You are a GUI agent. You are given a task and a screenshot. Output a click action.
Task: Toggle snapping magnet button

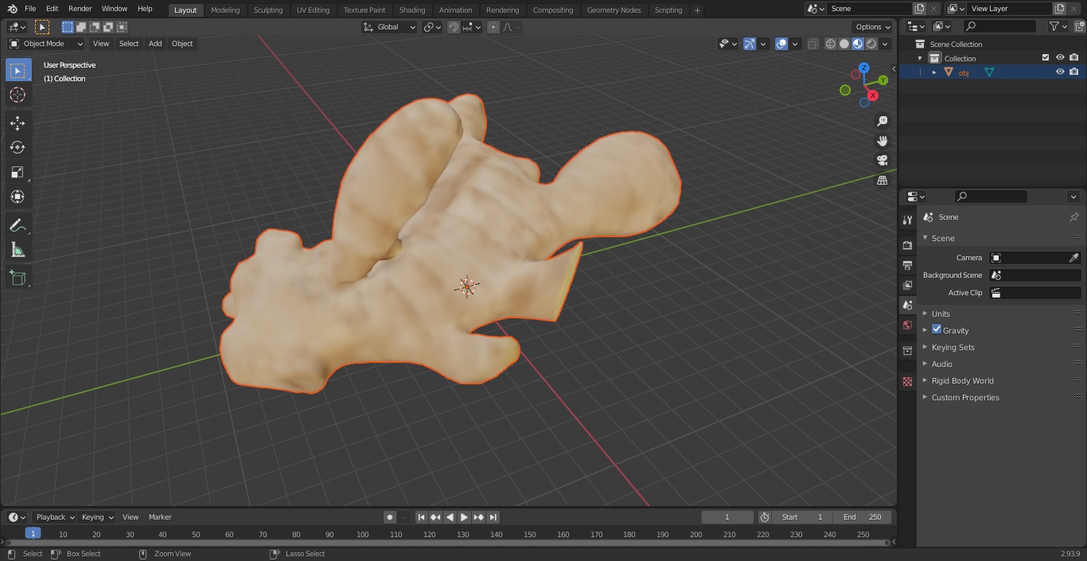click(x=454, y=27)
